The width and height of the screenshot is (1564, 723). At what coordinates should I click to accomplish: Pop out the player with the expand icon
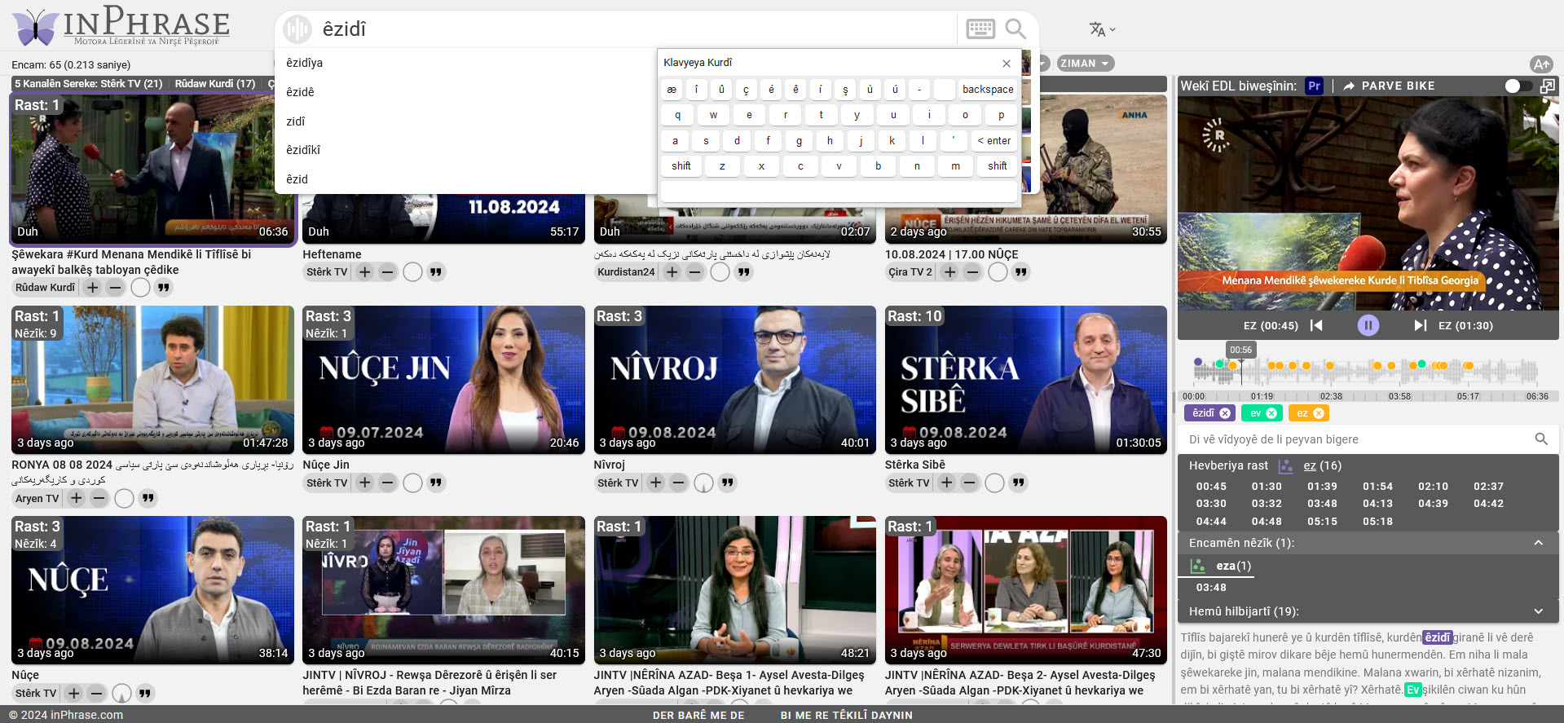point(1548,86)
